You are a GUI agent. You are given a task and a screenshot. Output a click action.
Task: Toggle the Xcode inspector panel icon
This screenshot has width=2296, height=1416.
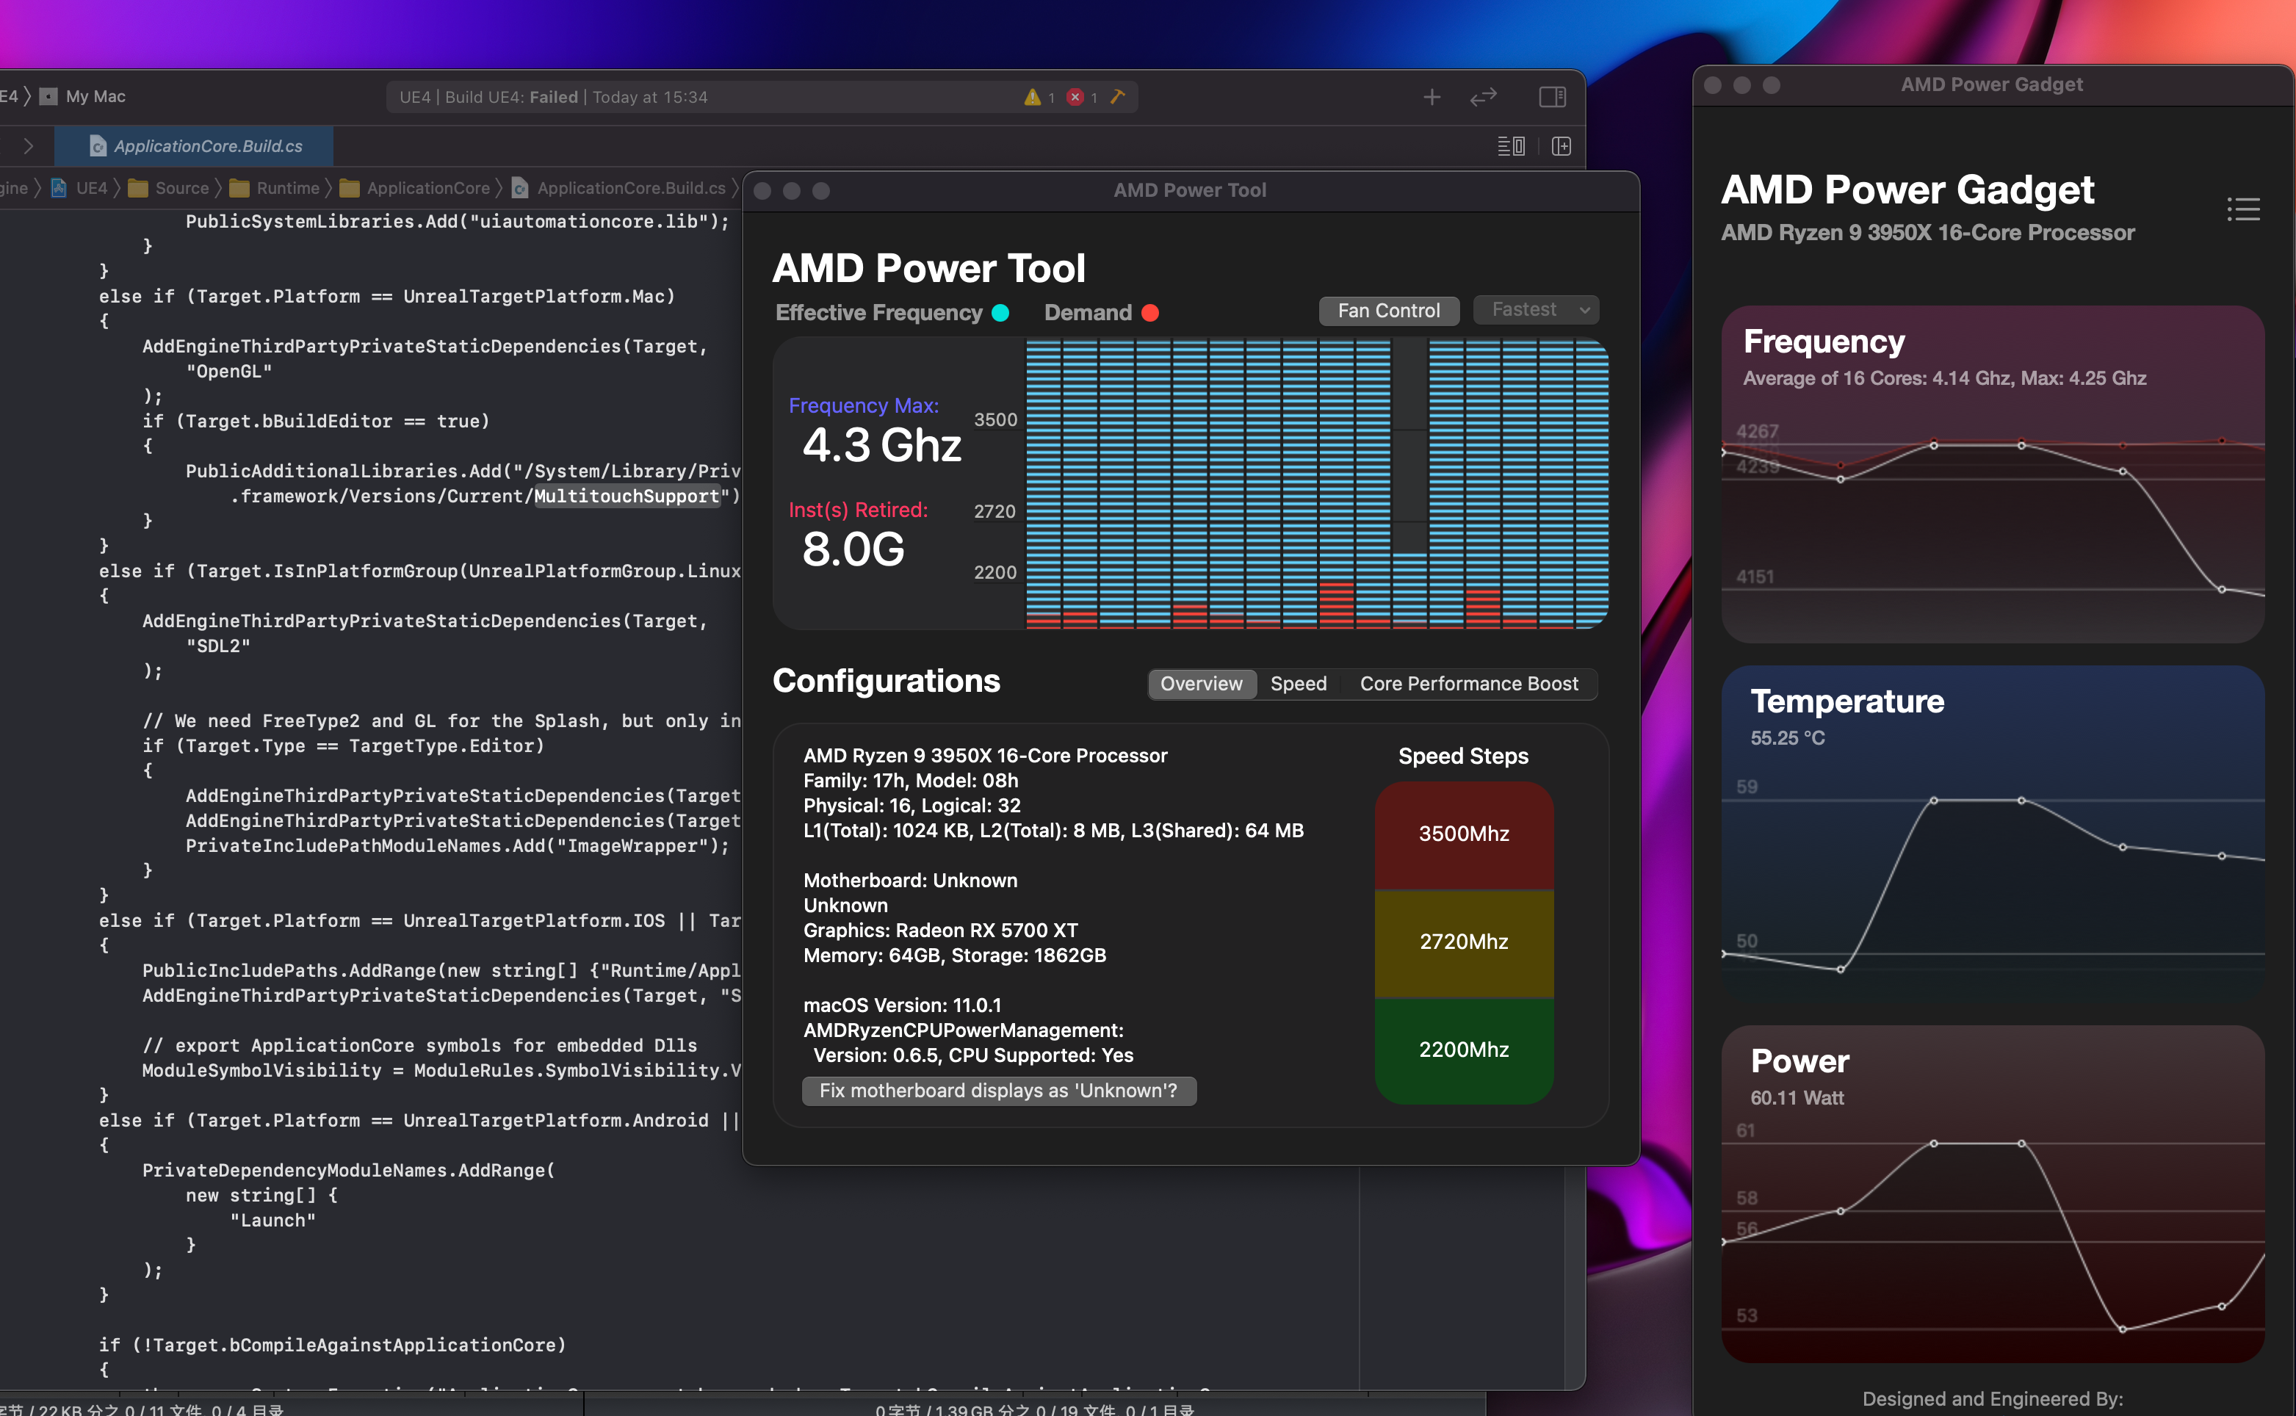coord(1553,98)
